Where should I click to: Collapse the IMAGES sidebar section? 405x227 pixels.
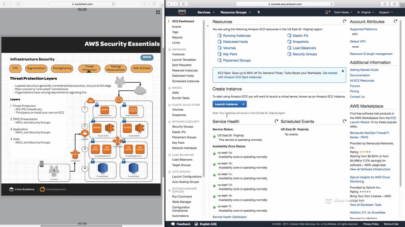coord(170,88)
